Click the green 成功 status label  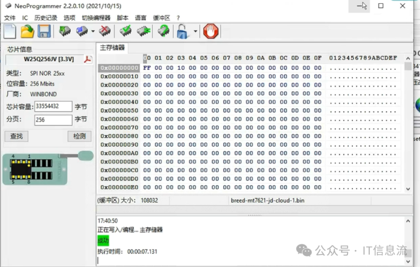coord(103,241)
